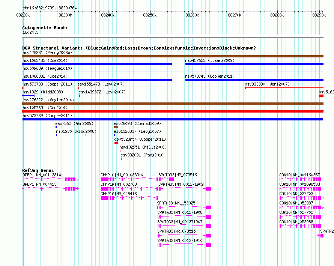Open transcript CDK10|NR_027703
This screenshot has height=266, width=334.
[296, 194]
